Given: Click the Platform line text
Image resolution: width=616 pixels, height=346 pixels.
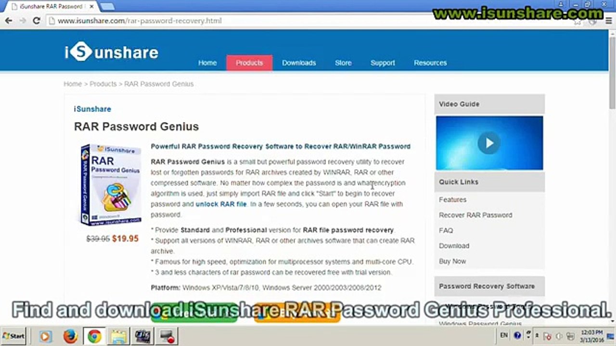Looking at the screenshot, I should [266, 288].
